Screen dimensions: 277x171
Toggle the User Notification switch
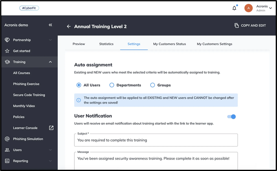231,117
